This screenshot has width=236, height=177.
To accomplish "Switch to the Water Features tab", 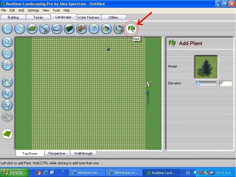I will (88, 17).
